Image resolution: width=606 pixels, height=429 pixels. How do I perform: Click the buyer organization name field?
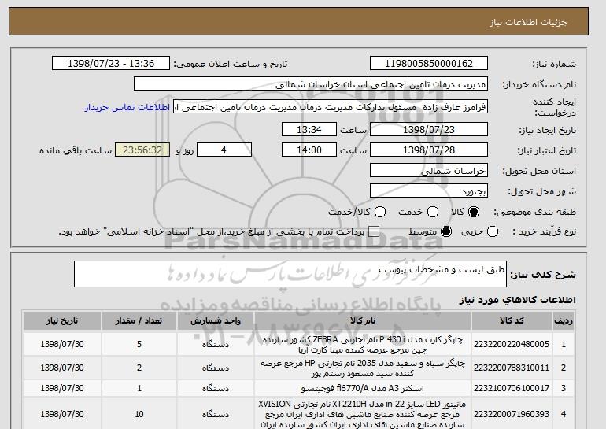(x=311, y=84)
